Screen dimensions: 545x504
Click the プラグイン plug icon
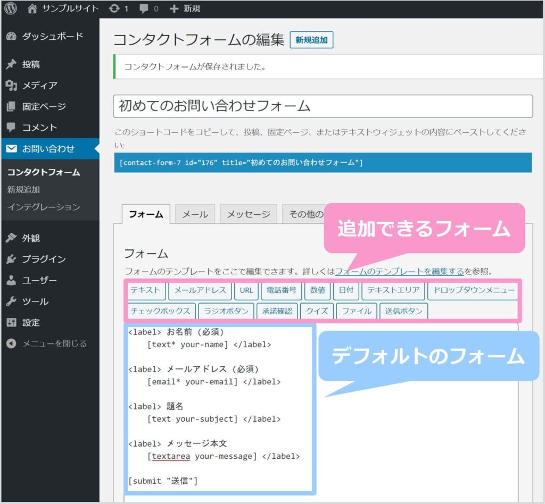click(x=11, y=259)
